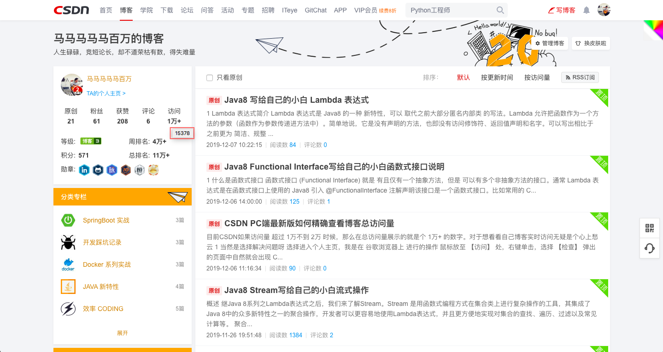Open the QR code panel on the right

(x=649, y=228)
